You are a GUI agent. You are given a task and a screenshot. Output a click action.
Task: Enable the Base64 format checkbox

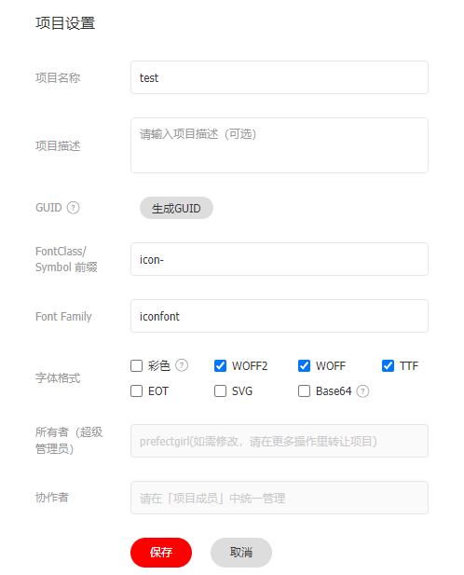point(304,390)
